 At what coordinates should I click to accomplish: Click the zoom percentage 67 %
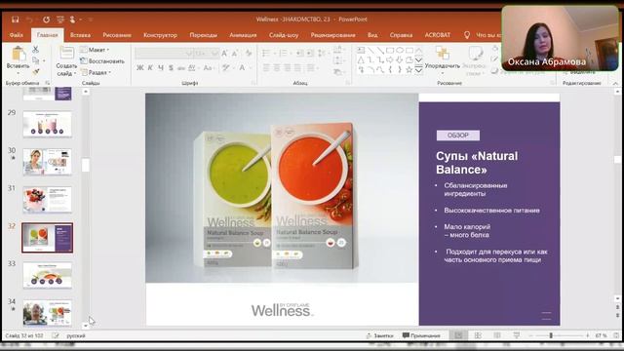(601, 335)
